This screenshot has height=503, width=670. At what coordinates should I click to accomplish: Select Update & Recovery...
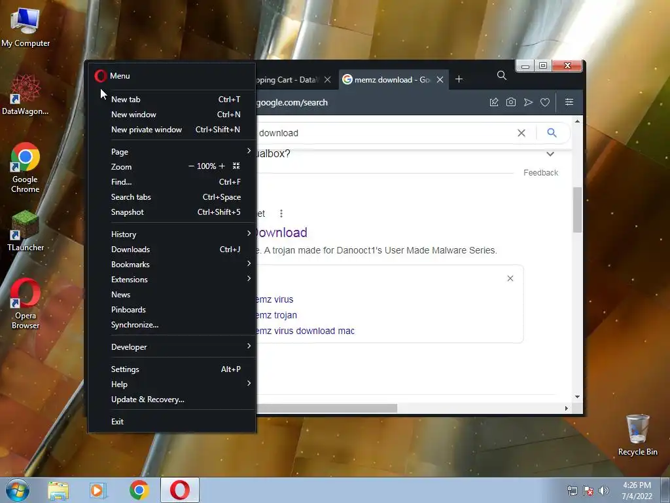coord(172,399)
